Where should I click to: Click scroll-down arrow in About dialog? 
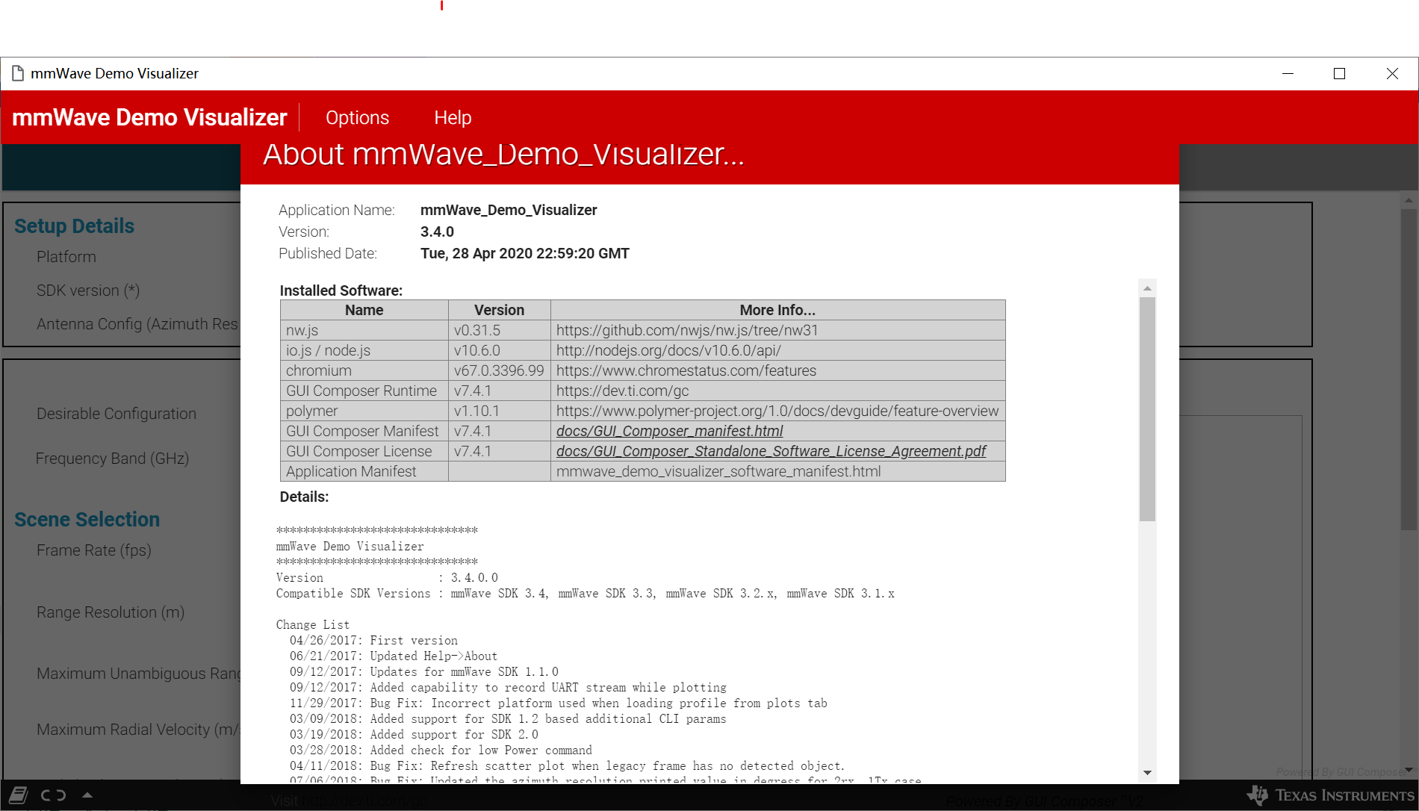pos(1147,773)
